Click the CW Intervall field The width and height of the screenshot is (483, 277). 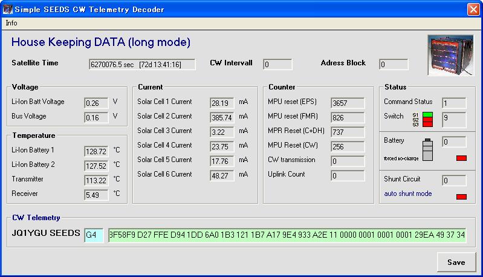277,64
